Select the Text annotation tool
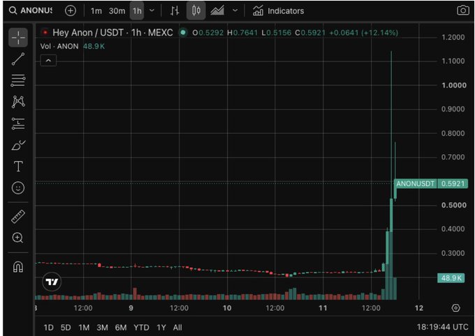The height and width of the screenshot is (336, 475). coord(18,167)
